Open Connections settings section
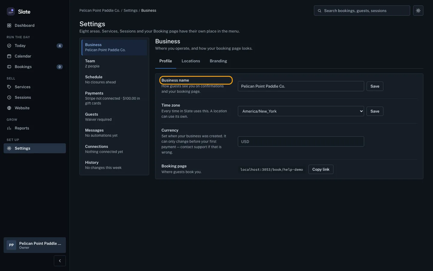The image size is (433, 271). click(114, 149)
